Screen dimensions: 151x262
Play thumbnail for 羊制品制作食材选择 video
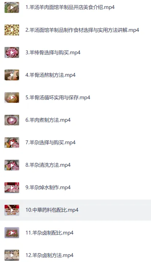[12, 30]
